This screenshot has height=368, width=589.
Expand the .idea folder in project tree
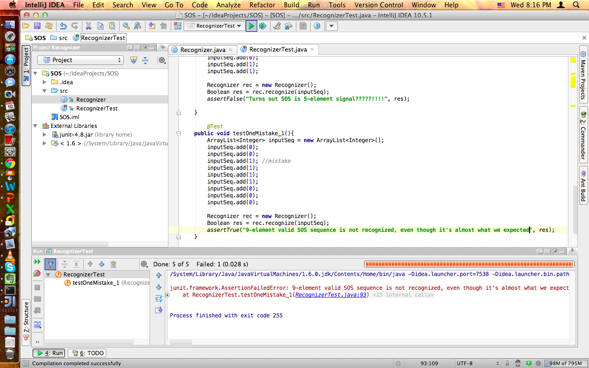(x=45, y=82)
